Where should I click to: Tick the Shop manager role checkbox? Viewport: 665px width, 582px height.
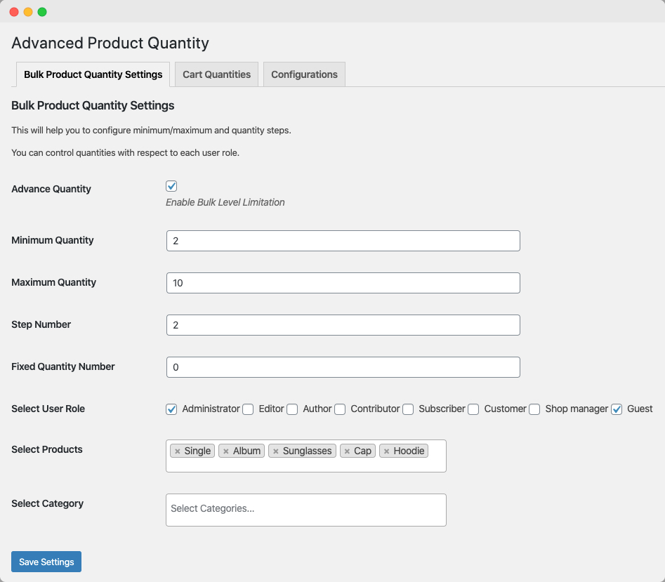534,409
